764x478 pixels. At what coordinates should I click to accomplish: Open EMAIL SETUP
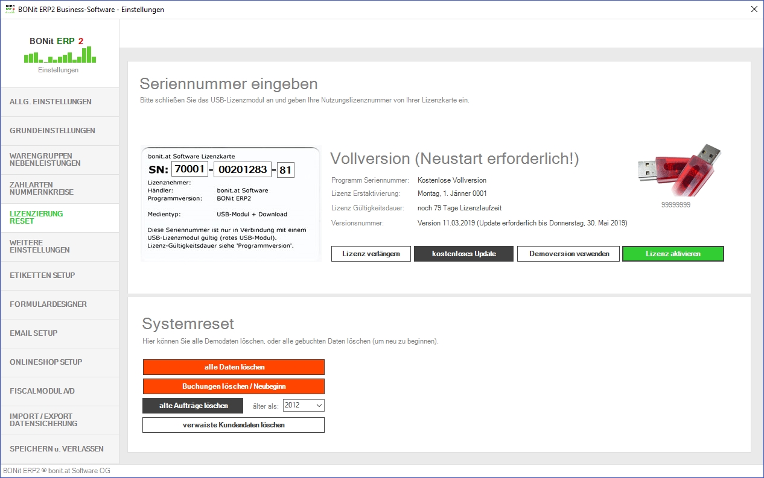point(60,333)
